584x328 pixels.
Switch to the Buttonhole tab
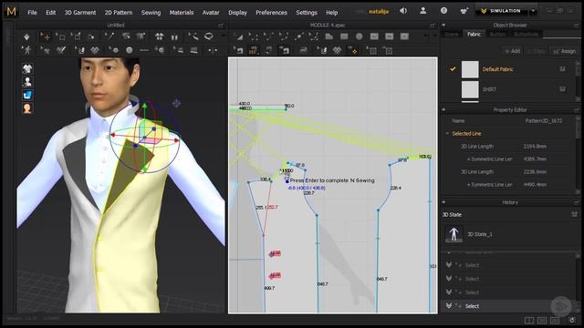(526, 34)
